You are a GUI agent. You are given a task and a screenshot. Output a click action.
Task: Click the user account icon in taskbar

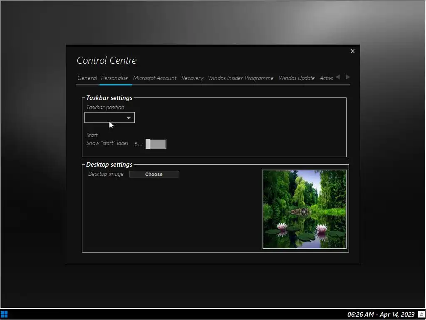pos(421,315)
